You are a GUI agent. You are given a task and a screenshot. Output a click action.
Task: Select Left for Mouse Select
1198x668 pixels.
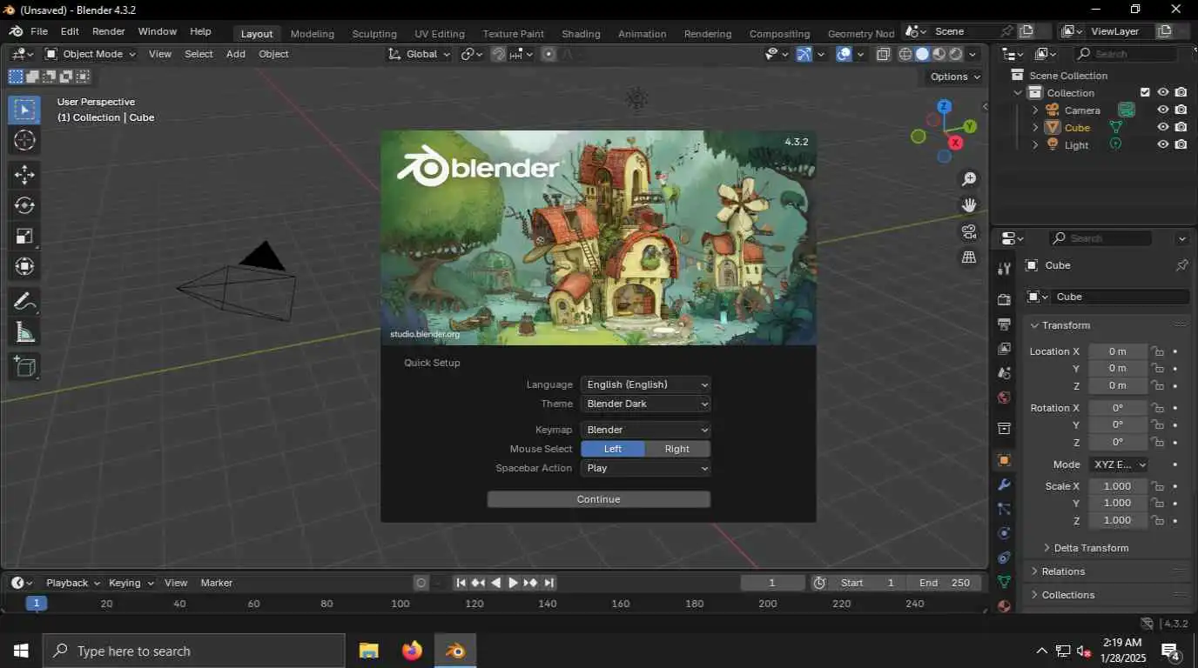pos(613,449)
